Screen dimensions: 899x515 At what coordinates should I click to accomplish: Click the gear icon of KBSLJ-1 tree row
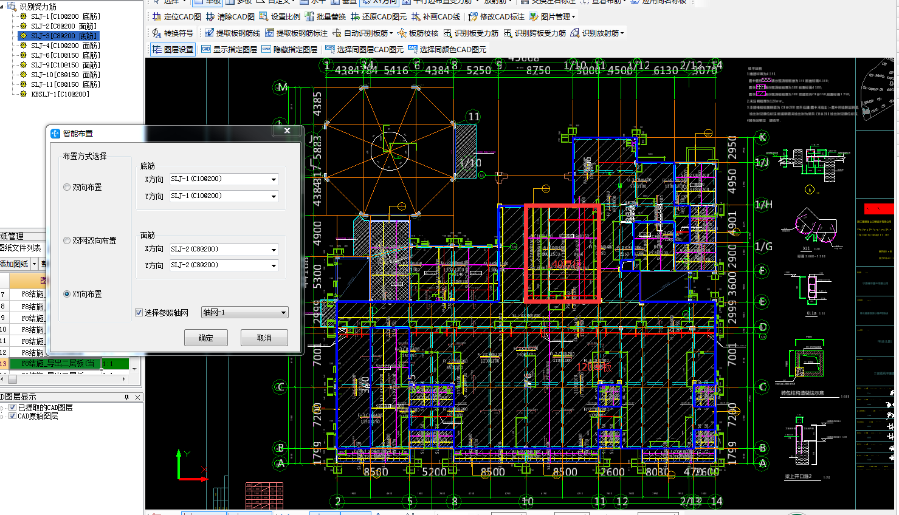(23, 94)
